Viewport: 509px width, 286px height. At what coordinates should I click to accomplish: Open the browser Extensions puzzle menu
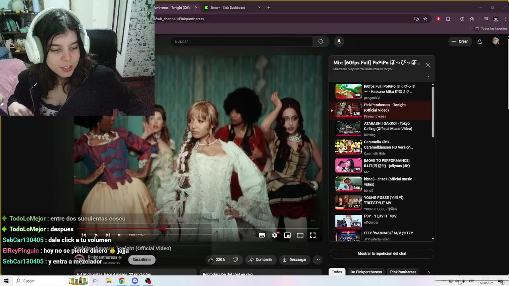click(448, 19)
